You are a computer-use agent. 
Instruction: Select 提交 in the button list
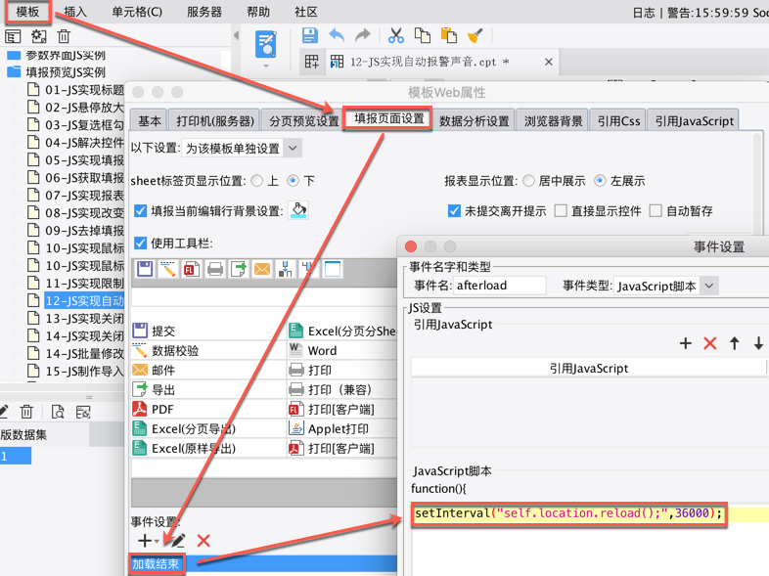tap(208, 331)
